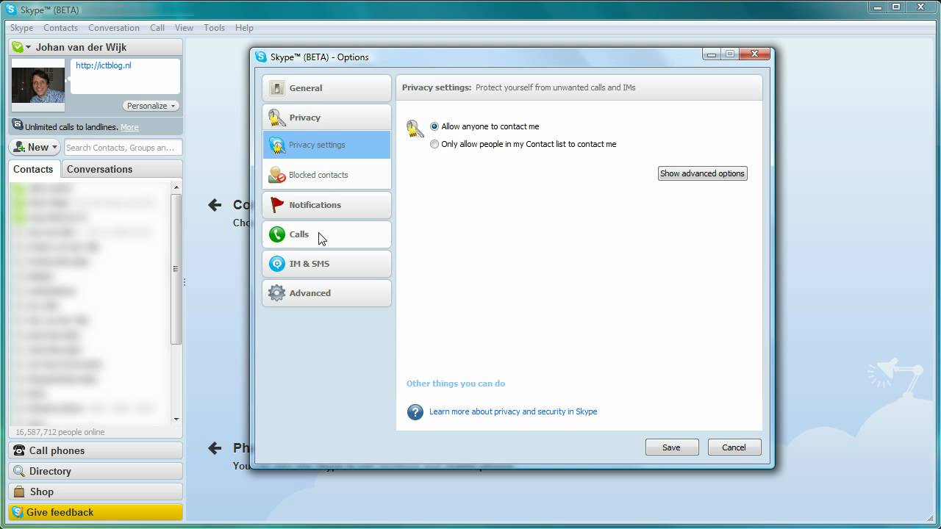The height and width of the screenshot is (529, 941).
Task: Click keys icon beside the contact options
Action: 415,129
